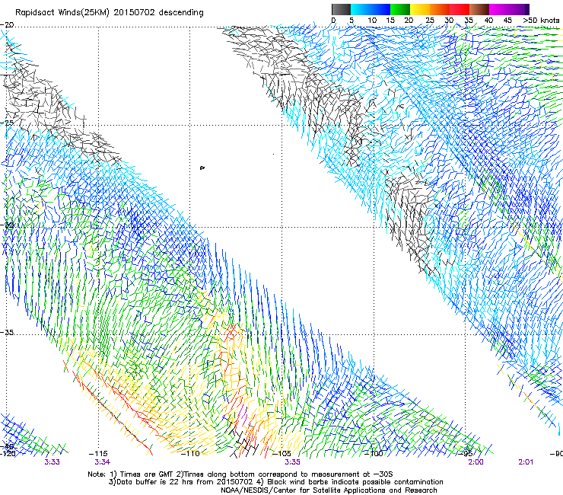Click the brown 35-40 knots legend swatch
The image size is (563, 495).
(479, 9)
